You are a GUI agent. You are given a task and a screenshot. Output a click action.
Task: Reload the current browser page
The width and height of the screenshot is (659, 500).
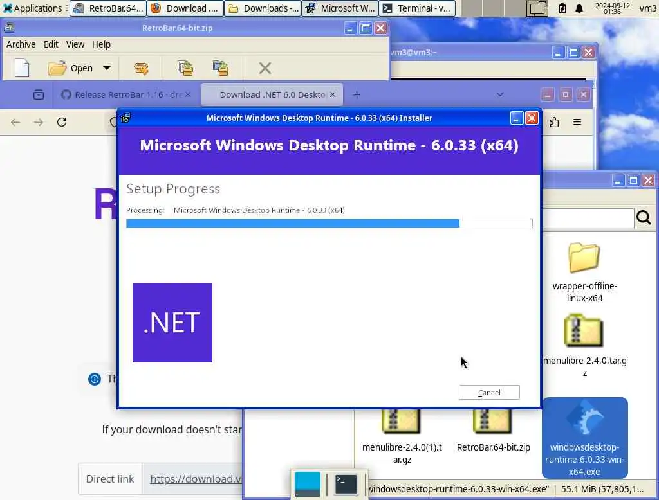point(62,122)
